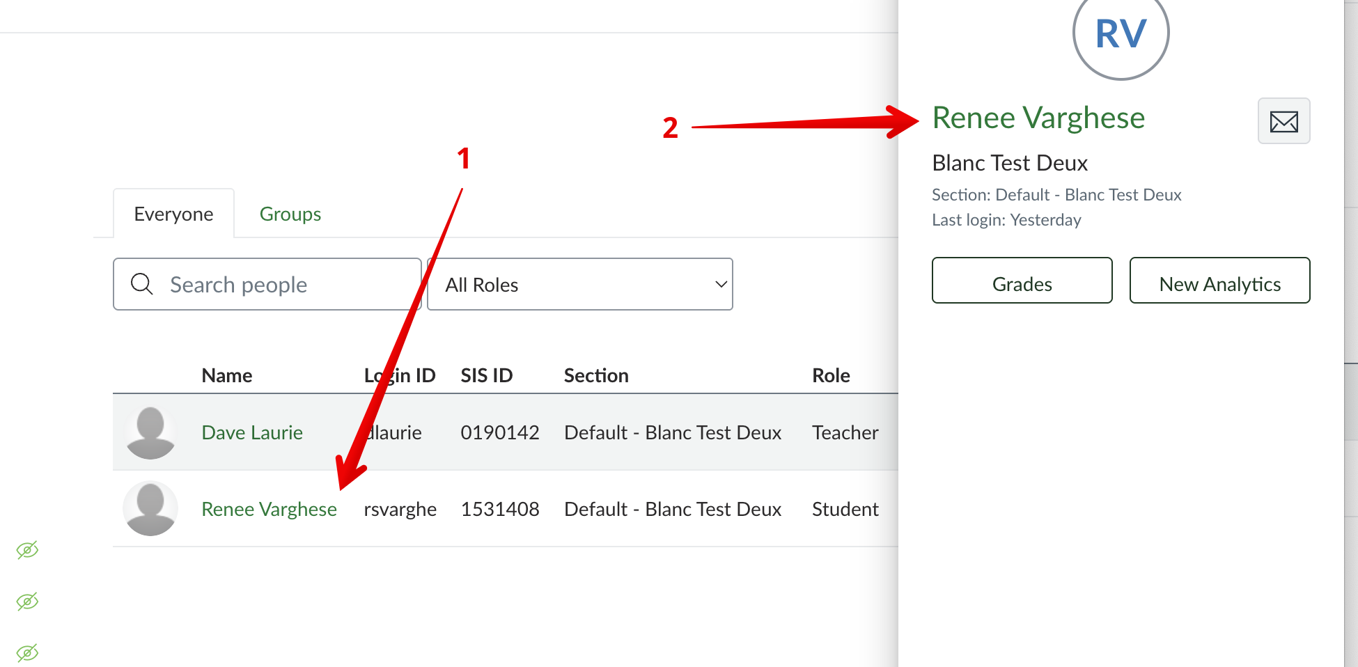Image resolution: width=1358 pixels, height=667 pixels.
Task: Switch to the Everyone tab
Action: coord(173,214)
